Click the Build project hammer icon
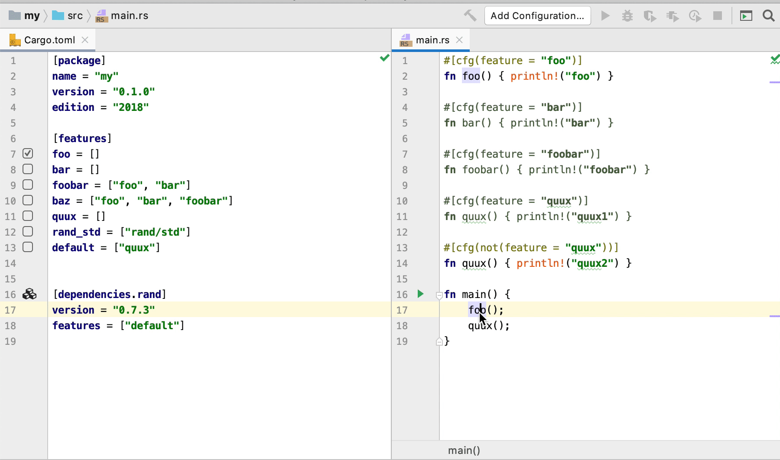This screenshot has width=780, height=460. [x=470, y=16]
